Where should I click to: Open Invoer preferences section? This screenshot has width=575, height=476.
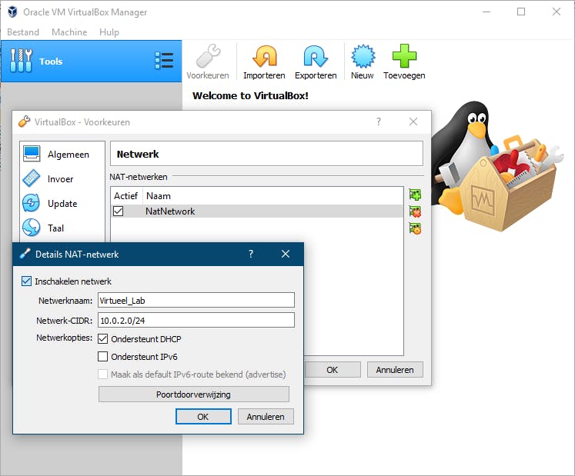coord(62,179)
